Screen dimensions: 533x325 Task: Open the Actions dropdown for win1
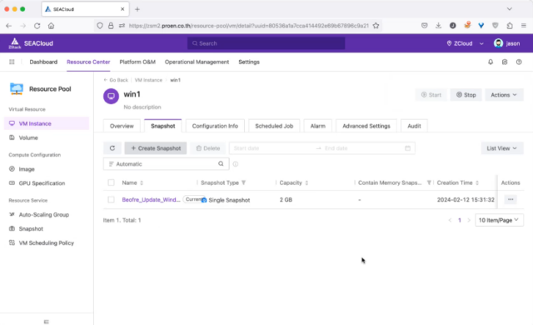tap(504, 95)
